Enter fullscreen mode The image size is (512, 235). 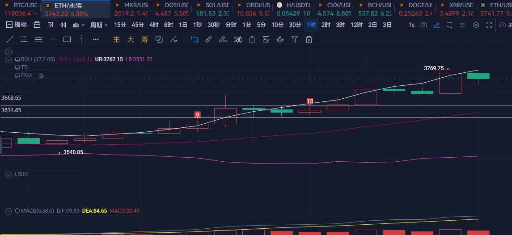[489, 25]
